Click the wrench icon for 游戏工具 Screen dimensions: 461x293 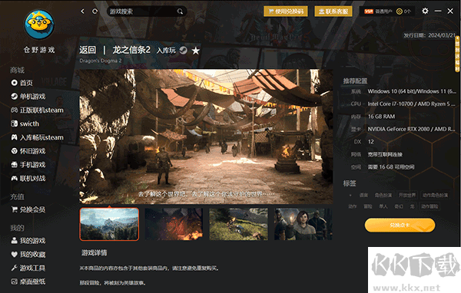(x=14, y=268)
